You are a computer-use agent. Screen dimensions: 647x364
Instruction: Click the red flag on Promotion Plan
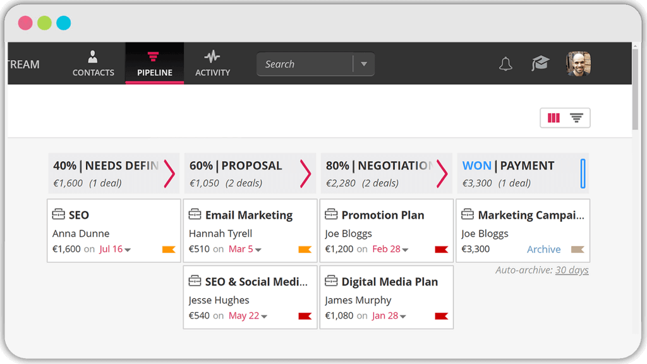pos(442,249)
